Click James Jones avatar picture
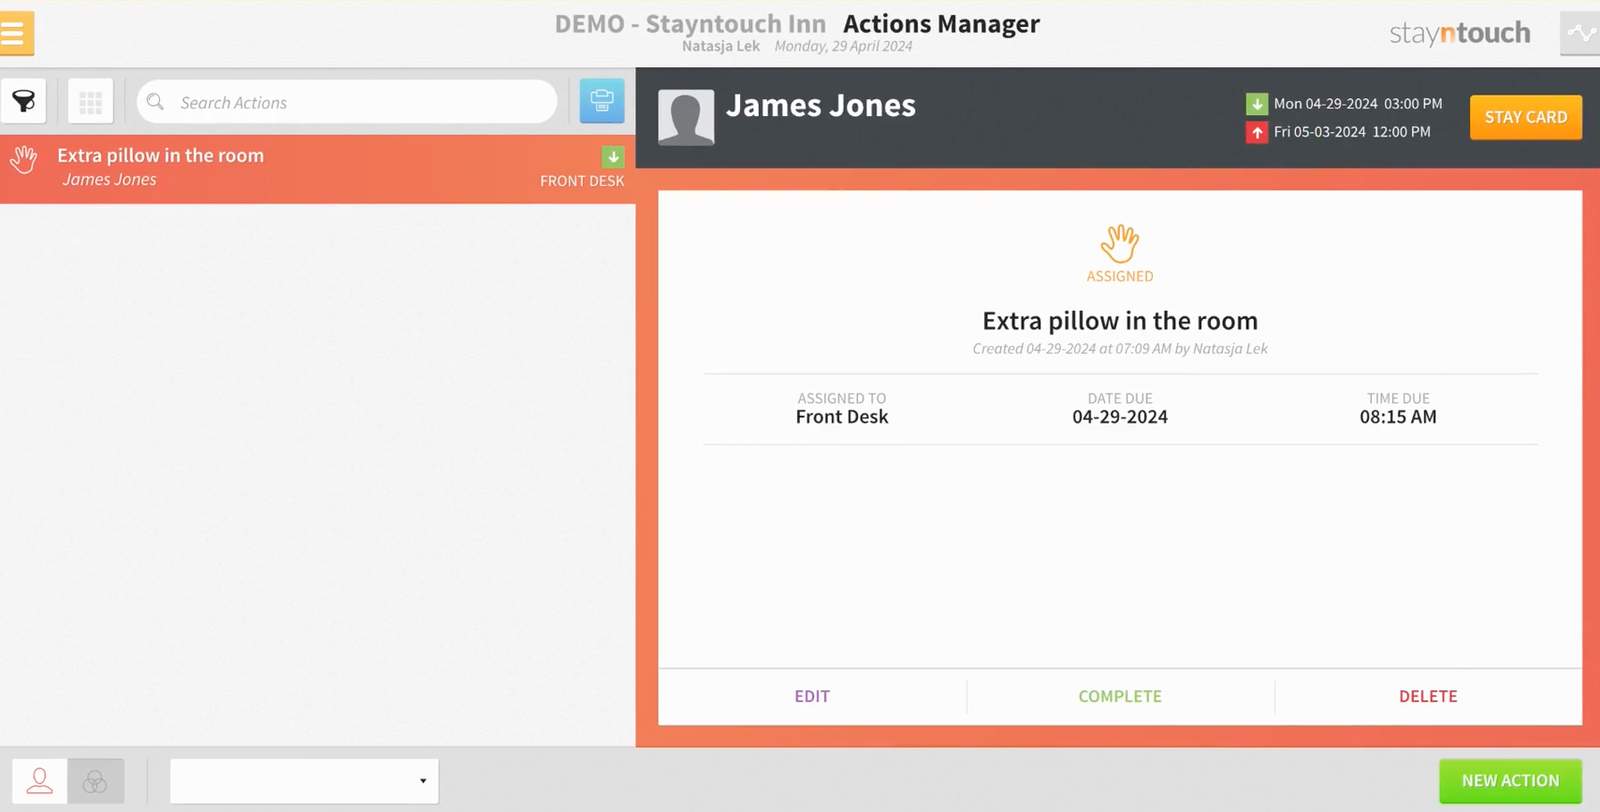This screenshot has height=812, width=1600. (x=686, y=117)
